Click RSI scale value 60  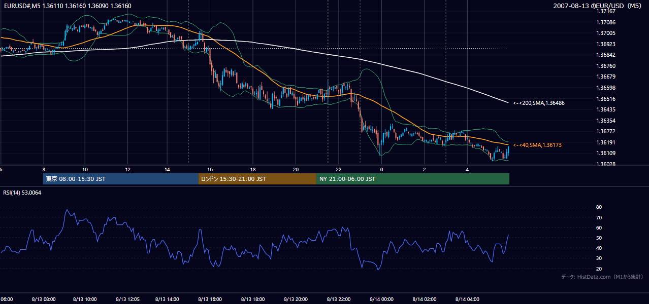pos(599,227)
